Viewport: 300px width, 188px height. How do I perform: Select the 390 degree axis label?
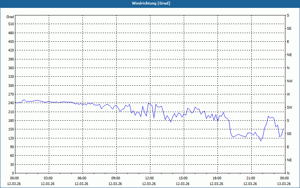[x=11, y=59]
